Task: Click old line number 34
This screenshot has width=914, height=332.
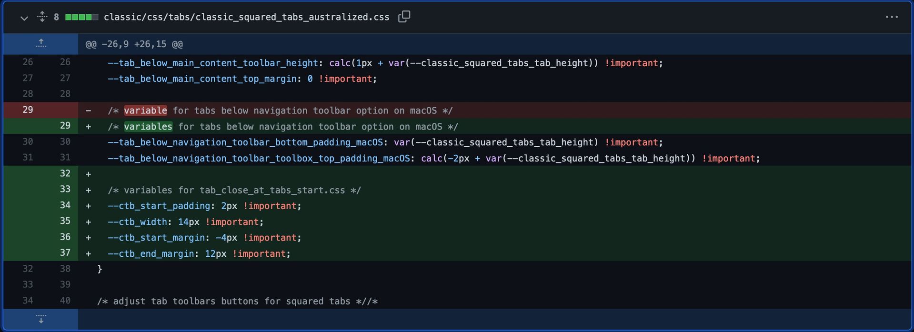Action: [28, 301]
